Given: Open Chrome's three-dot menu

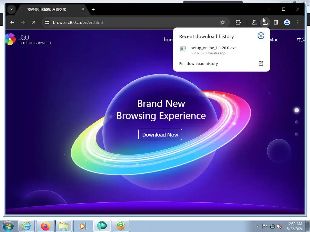Looking at the screenshot, I should 298,22.
